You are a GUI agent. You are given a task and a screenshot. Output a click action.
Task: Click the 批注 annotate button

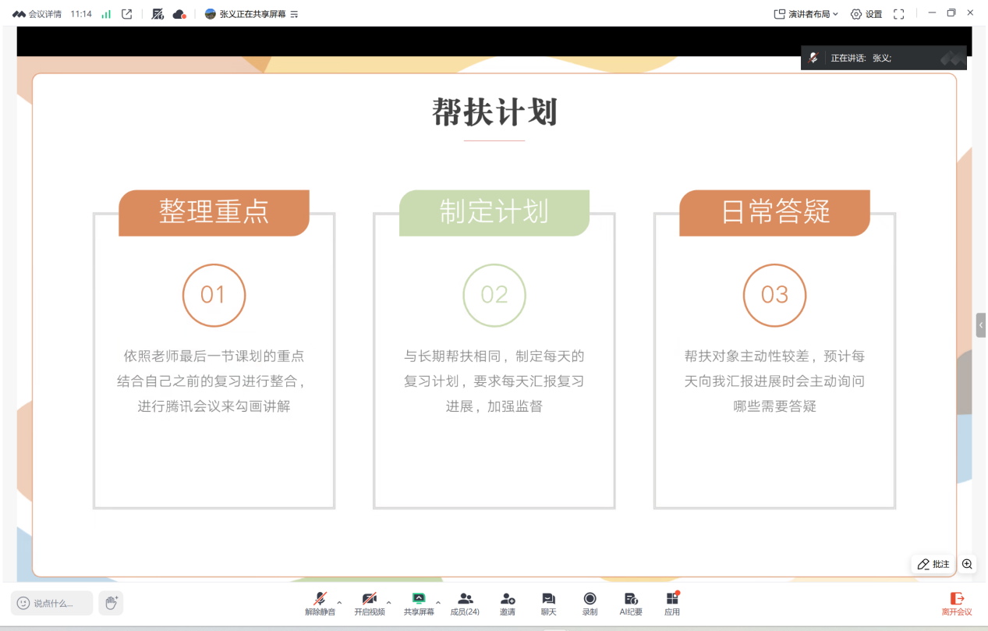click(933, 564)
